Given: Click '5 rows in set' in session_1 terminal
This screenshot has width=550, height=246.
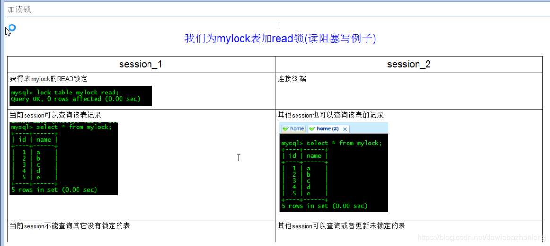Looking at the screenshot, I should pyautogui.click(x=54, y=190).
